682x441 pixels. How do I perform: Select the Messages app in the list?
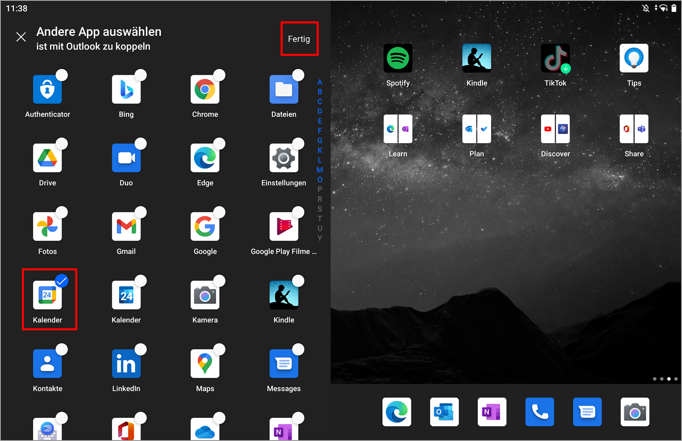pos(284,364)
